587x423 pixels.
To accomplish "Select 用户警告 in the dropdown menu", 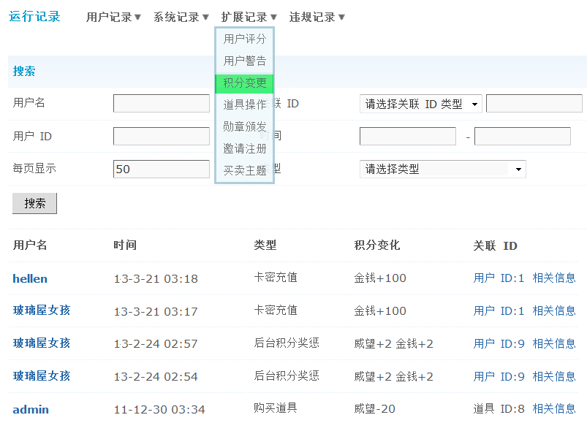I will (243, 61).
